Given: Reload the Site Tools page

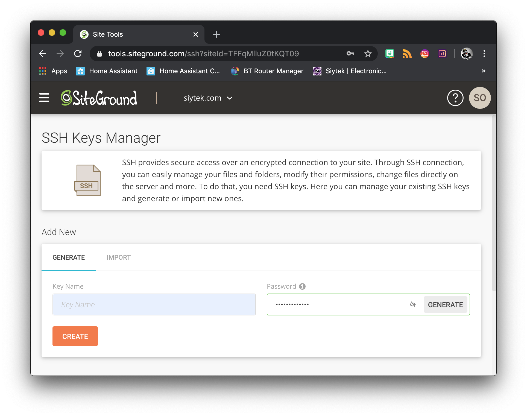Looking at the screenshot, I should (78, 54).
